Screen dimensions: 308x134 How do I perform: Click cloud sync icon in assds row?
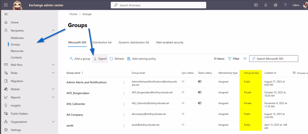[x=183, y=124]
